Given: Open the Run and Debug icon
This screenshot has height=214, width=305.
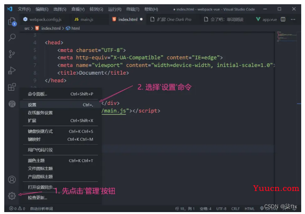Looking at the screenshot, I should click(x=12, y=70).
